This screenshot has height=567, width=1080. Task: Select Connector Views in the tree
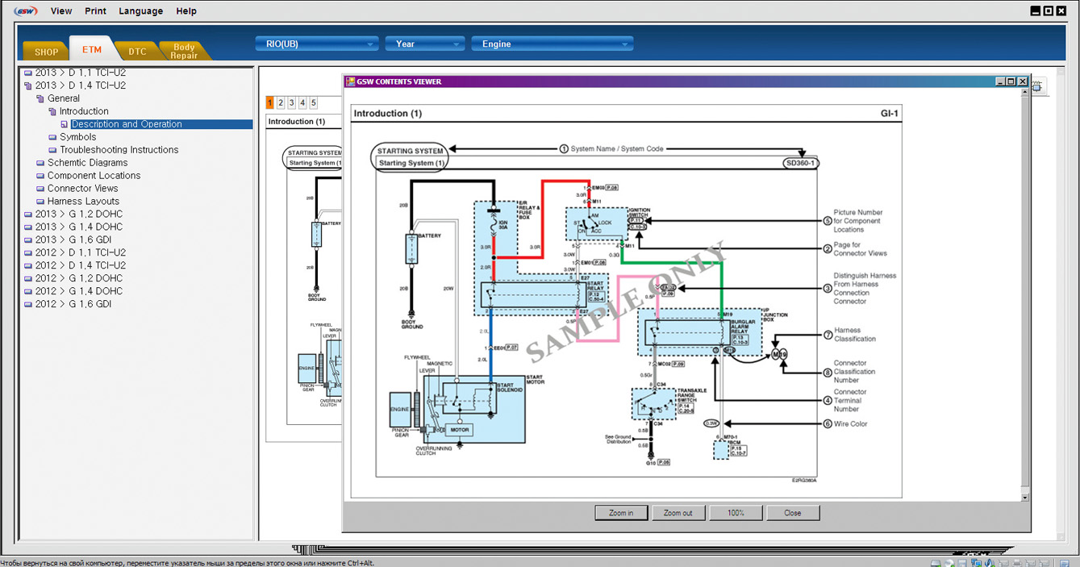pos(82,189)
